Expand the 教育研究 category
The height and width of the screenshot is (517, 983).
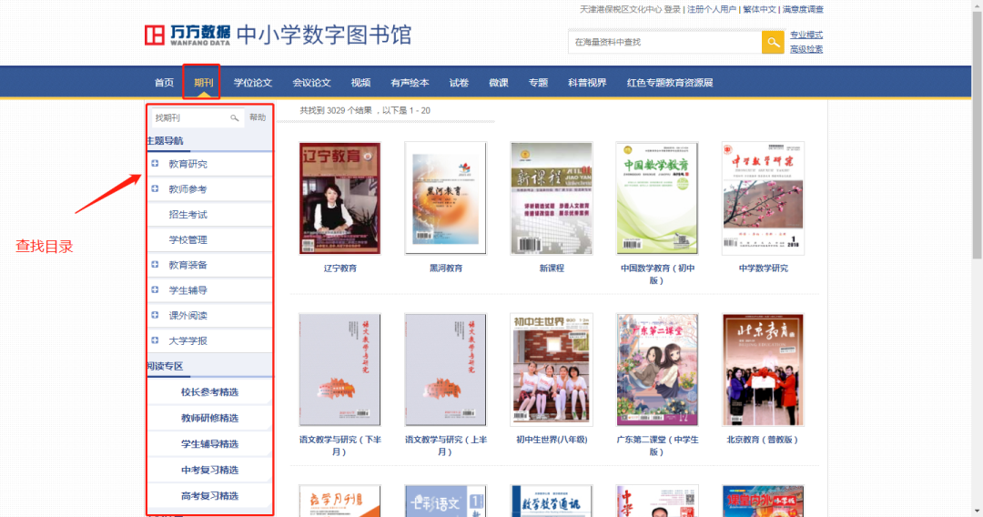tap(155, 164)
